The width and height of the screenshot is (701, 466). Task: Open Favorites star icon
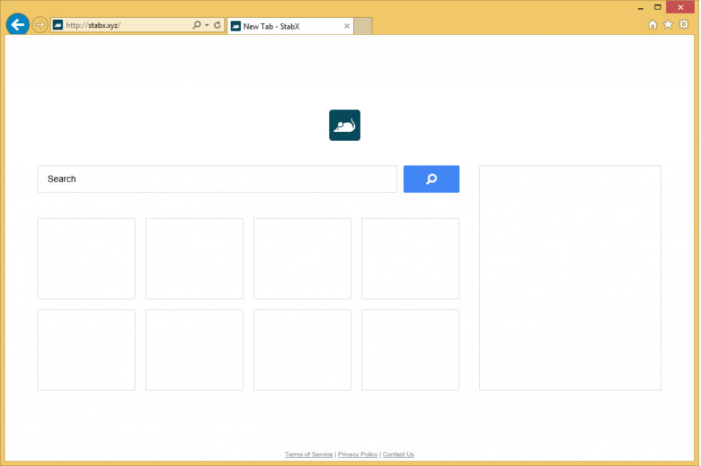coord(668,25)
